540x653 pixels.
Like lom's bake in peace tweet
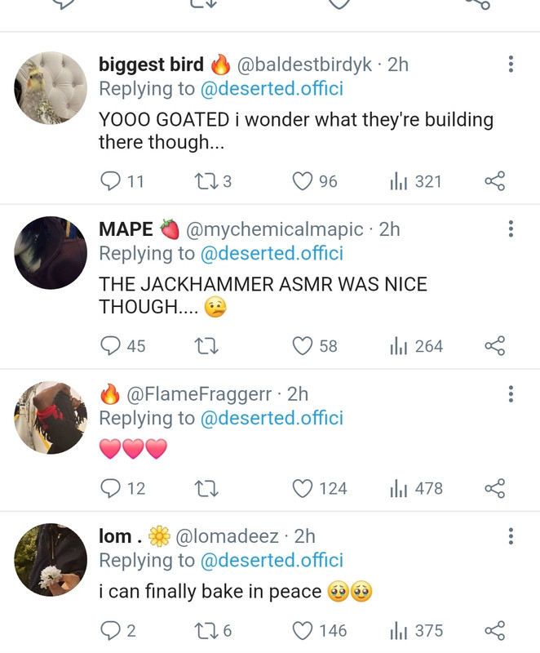pos(320,630)
